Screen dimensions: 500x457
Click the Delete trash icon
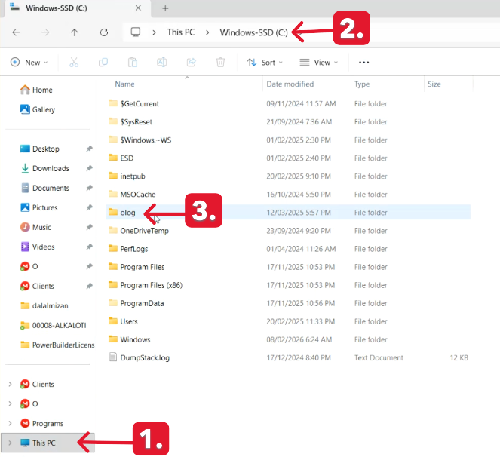click(x=220, y=63)
